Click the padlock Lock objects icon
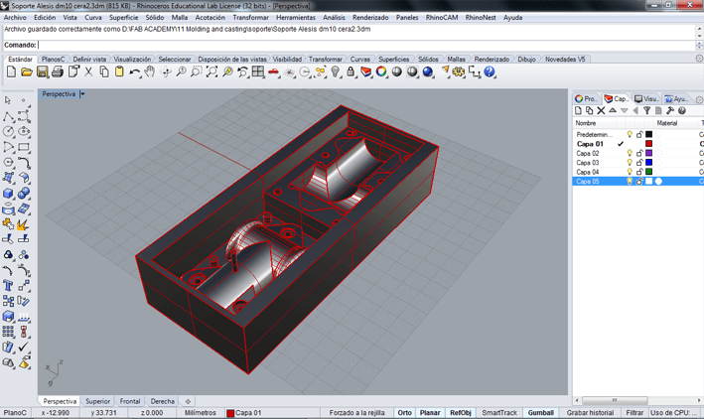 351,71
